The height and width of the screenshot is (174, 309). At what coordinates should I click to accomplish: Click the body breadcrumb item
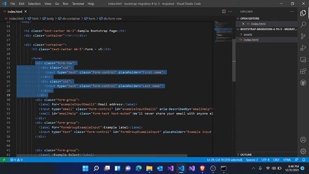(50, 18)
